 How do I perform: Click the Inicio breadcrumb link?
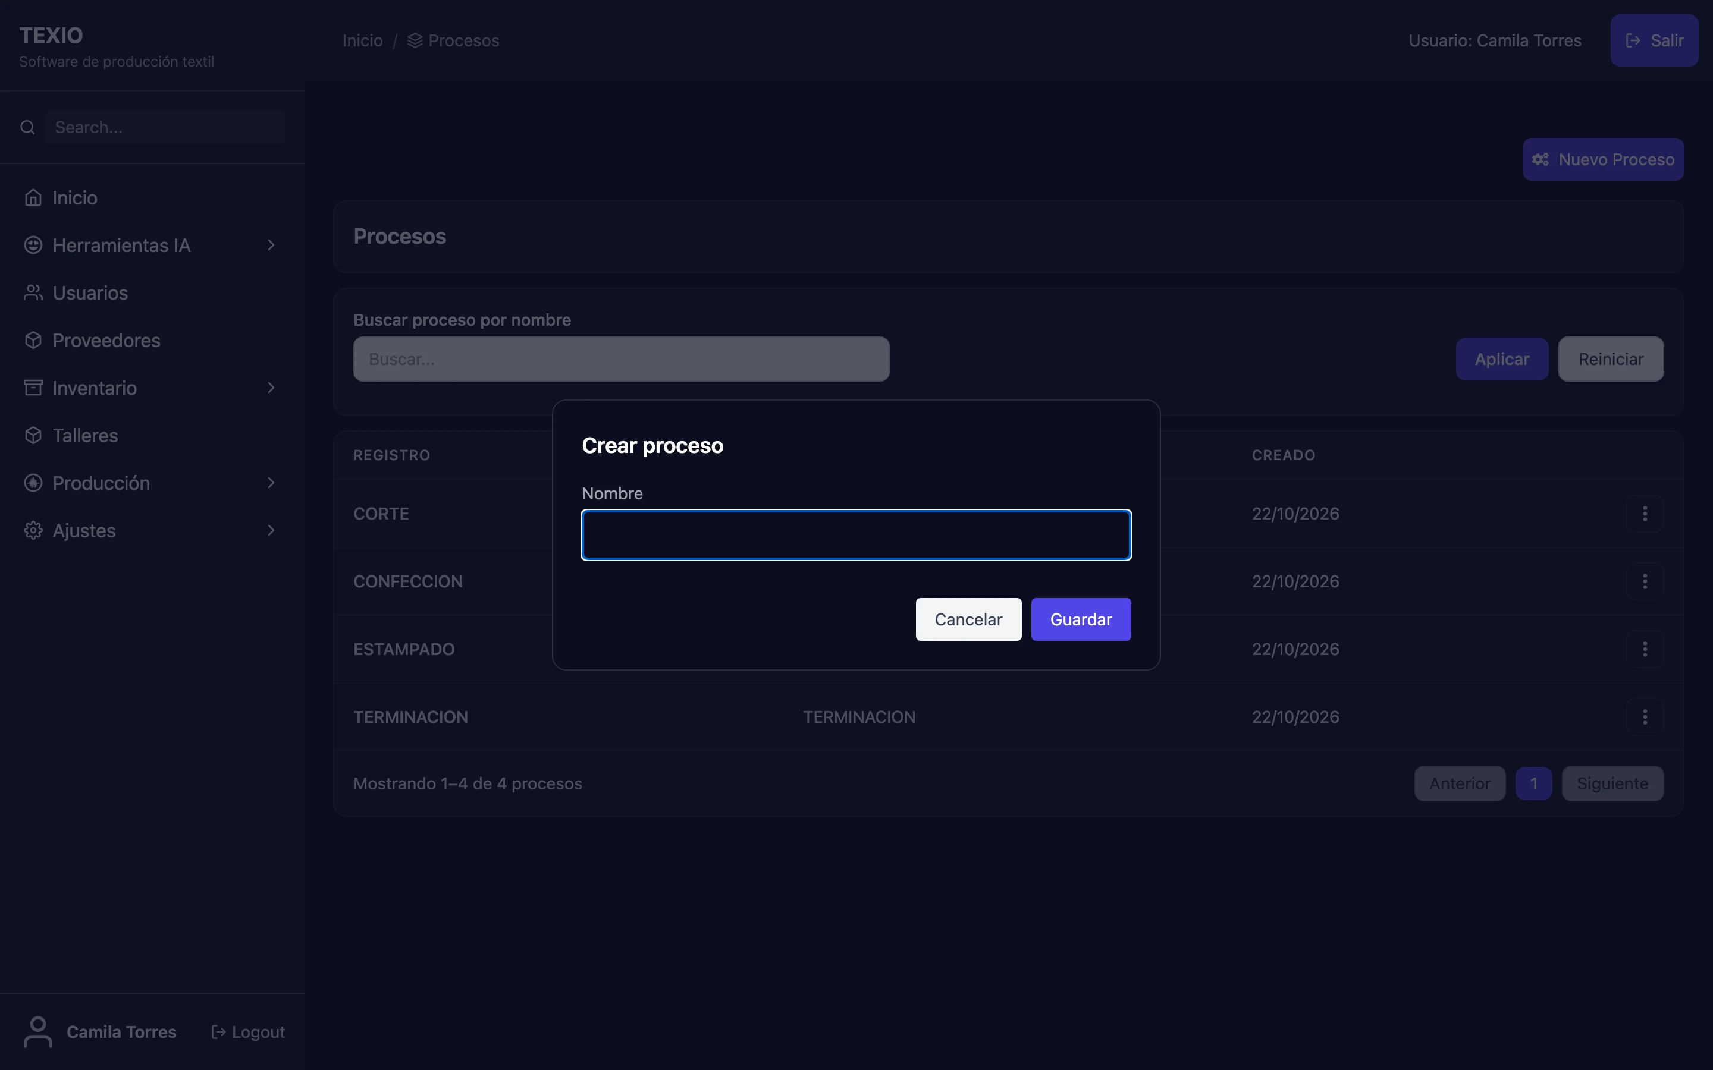pos(362,40)
